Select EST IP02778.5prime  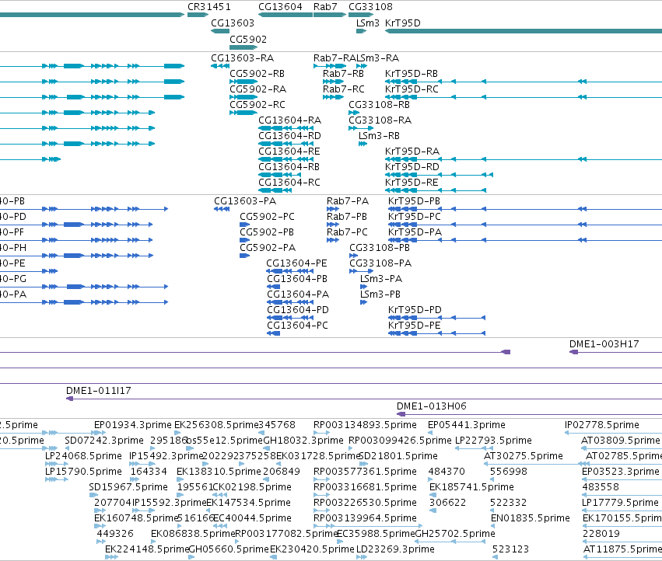tap(602, 425)
